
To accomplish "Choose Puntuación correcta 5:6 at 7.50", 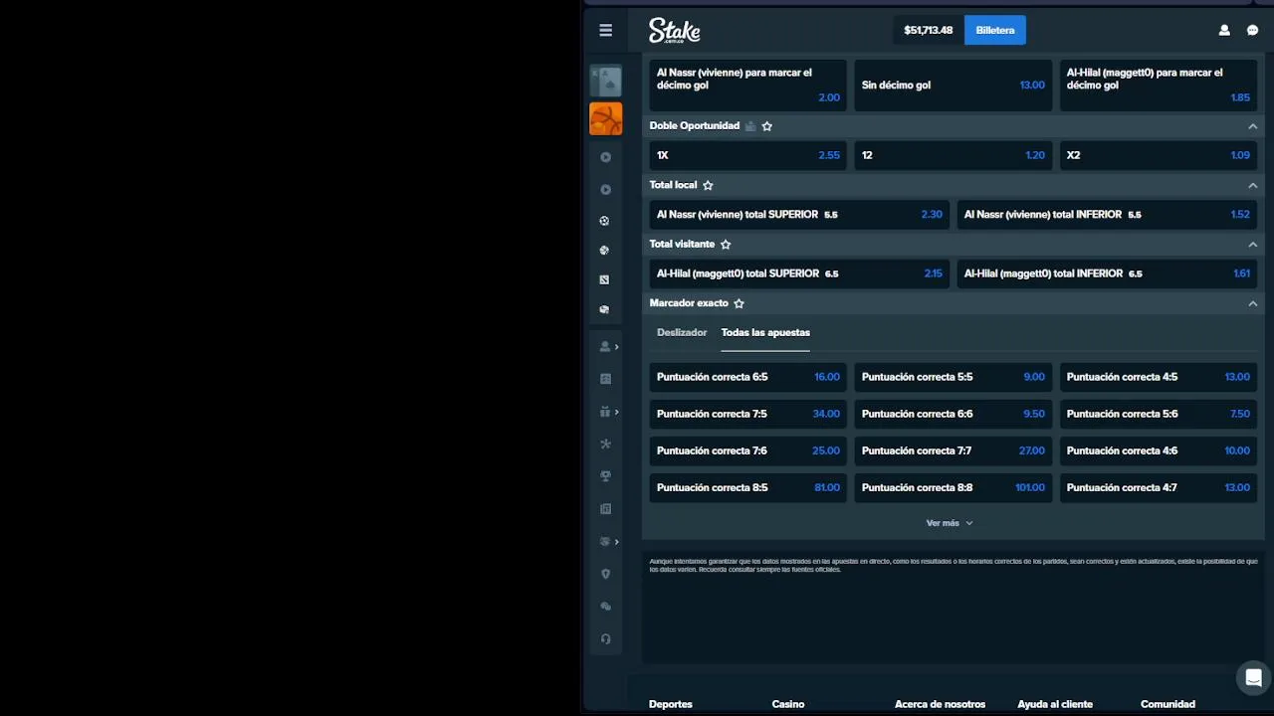I will click(1159, 414).
